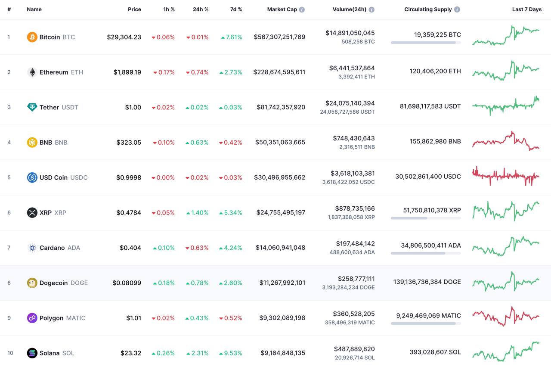Screen dimensions: 551x370
Task: Sort by the 24h % column header
Action: coord(201,9)
